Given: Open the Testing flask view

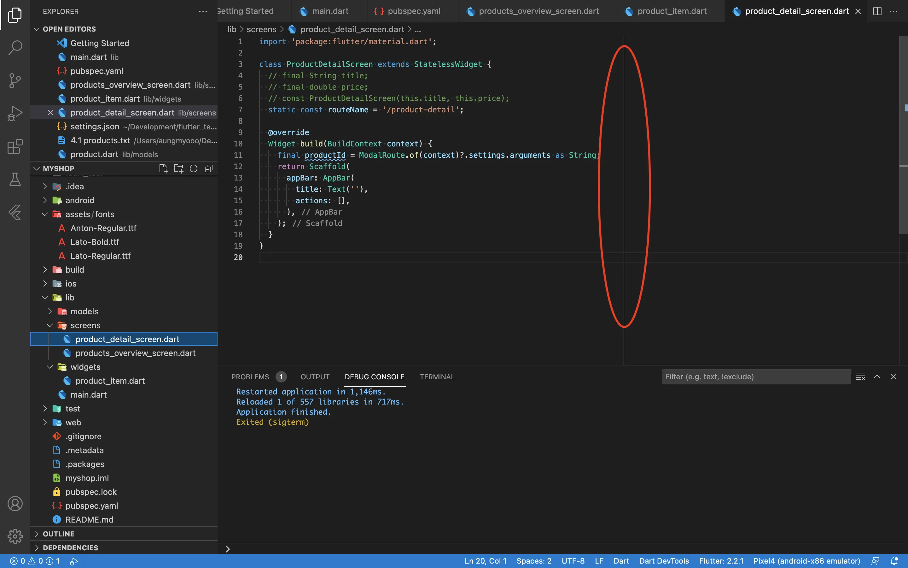Looking at the screenshot, I should [15, 179].
